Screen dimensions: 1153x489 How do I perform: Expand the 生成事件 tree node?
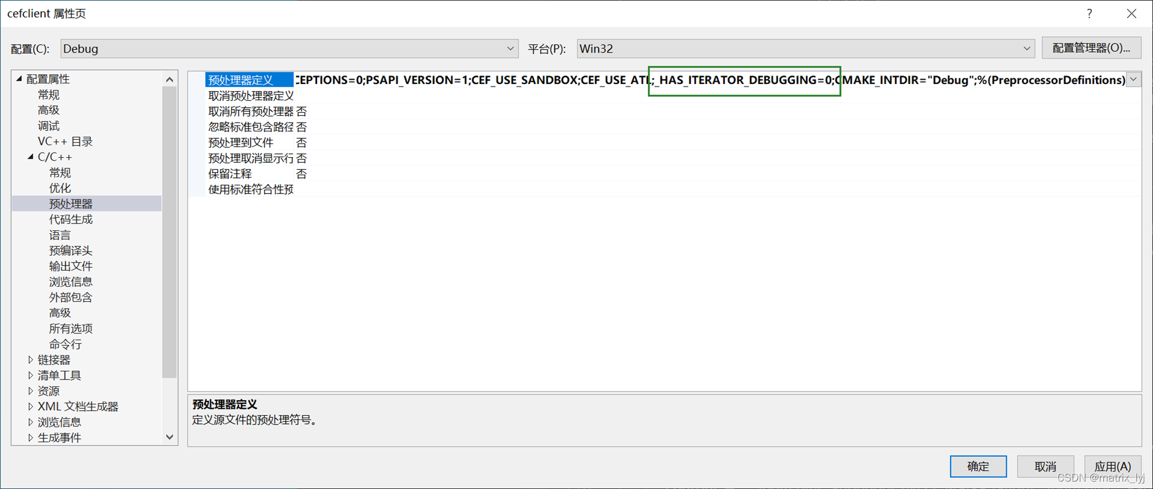point(31,437)
